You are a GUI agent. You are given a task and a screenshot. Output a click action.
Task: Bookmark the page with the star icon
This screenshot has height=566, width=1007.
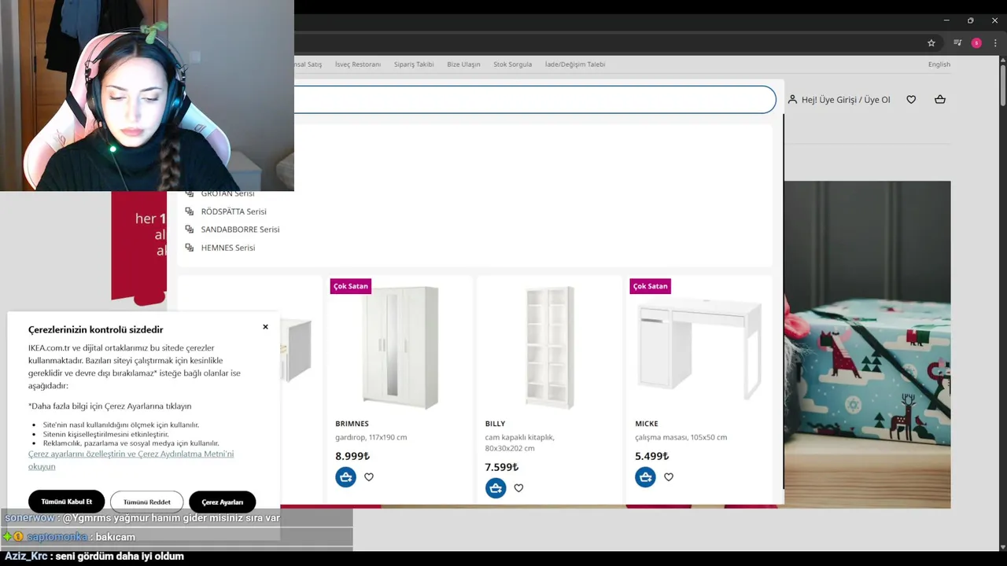[x=931, y=43]
